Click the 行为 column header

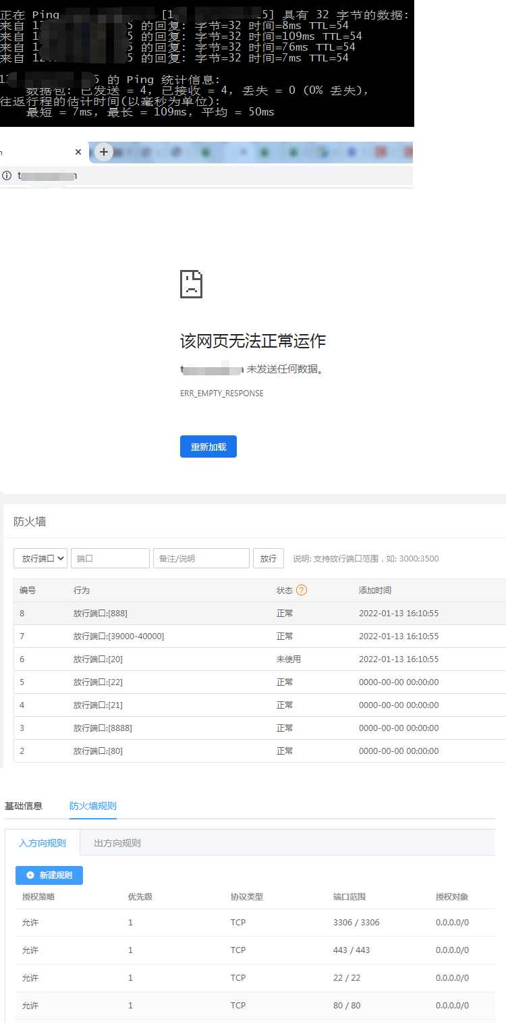pos(82,591)
